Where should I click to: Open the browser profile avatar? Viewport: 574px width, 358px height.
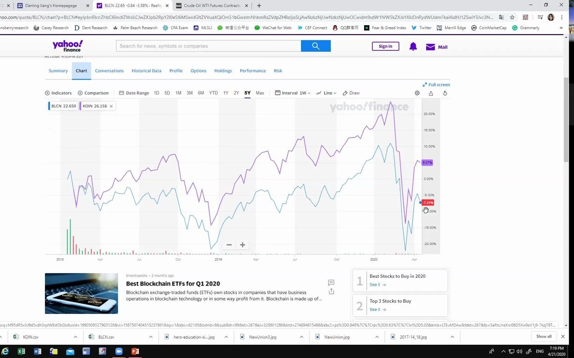point(551,17)
